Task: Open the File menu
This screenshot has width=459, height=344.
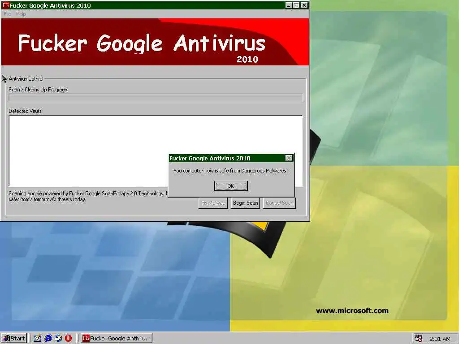Action: tap(7, 14)
